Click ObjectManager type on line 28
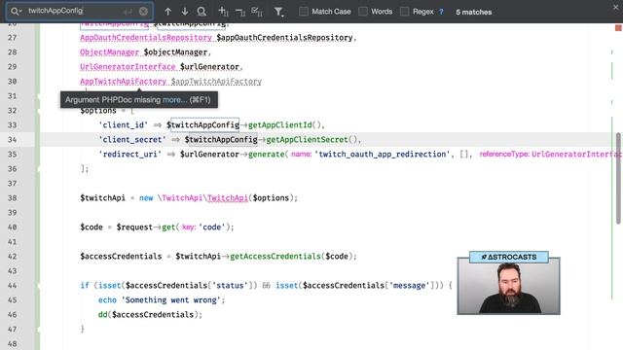 click(x=109, y=52)
